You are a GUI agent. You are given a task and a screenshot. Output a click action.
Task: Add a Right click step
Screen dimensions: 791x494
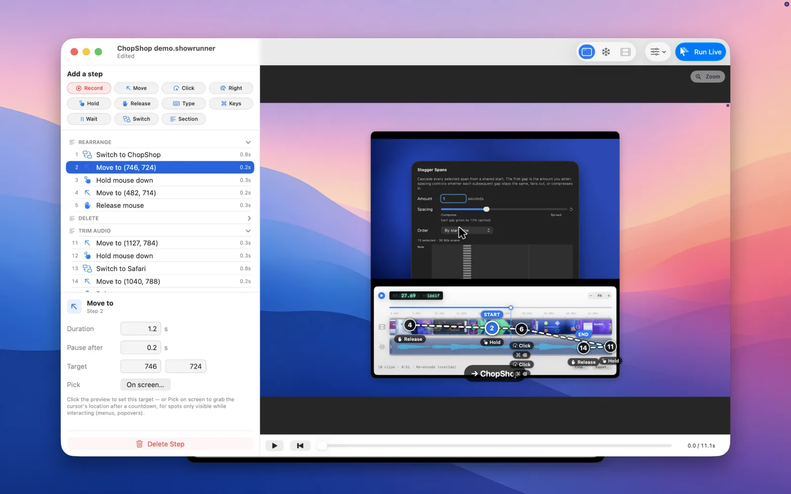(x=231, y=88)
